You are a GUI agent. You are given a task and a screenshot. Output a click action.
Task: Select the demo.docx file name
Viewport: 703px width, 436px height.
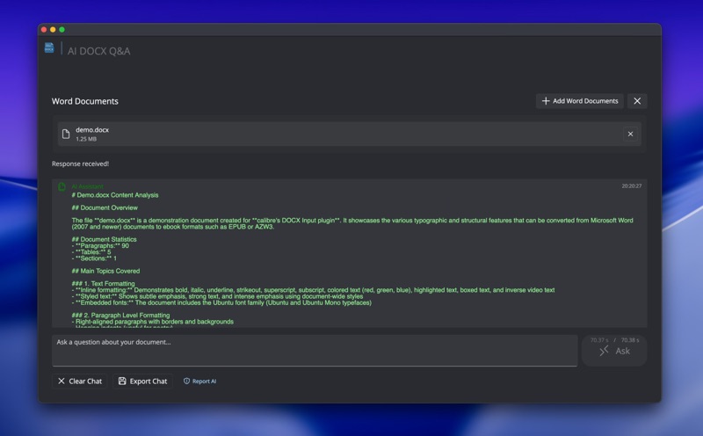[x=92, y=129]
